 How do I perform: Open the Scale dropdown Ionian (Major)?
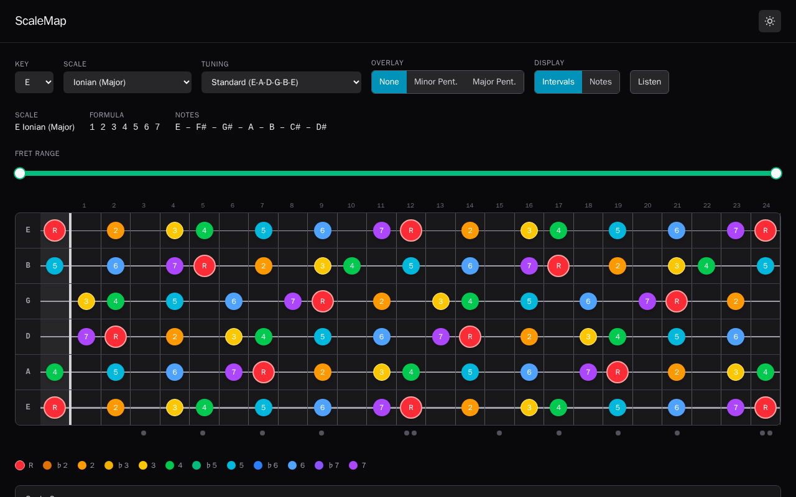coord(127,82)
